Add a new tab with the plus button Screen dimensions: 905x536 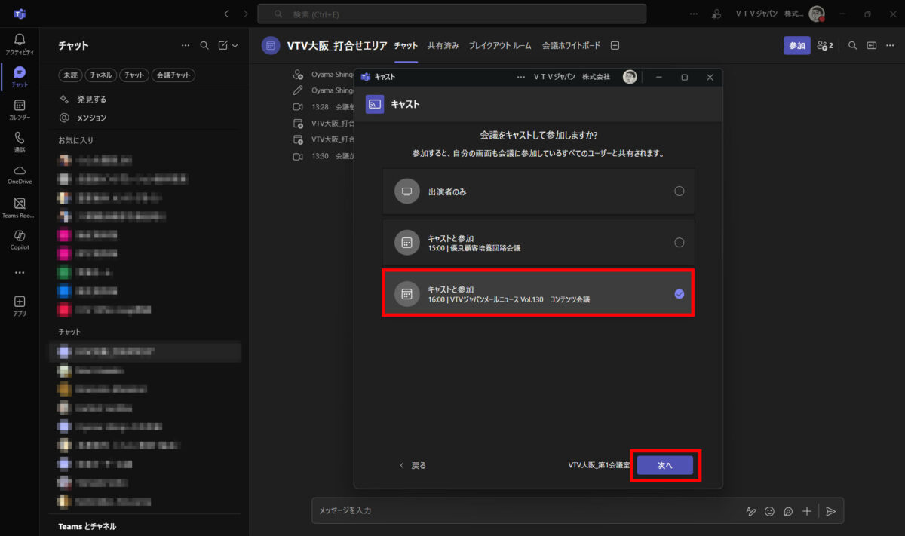click(x=615, y=46)
